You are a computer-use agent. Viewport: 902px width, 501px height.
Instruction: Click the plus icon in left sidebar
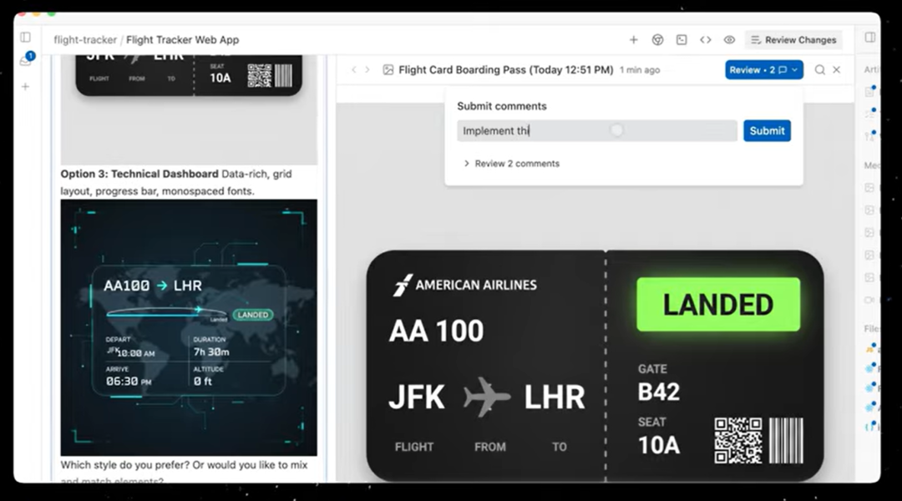[x=26, y=86]
